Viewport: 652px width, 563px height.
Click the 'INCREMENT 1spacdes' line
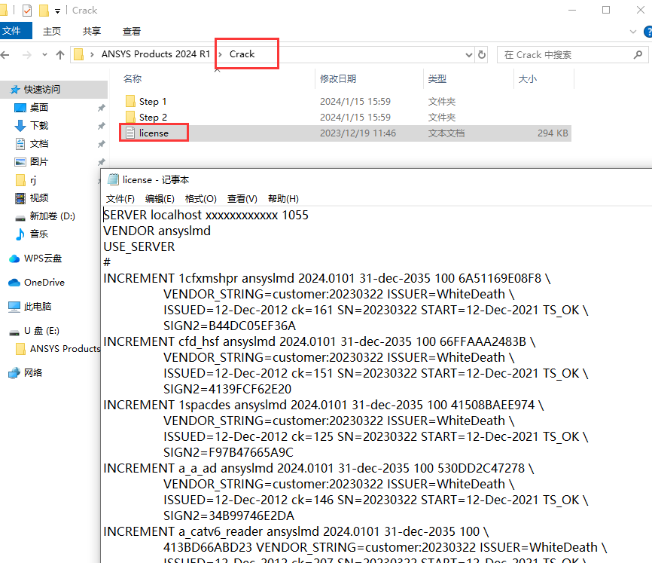pyautogui.click(x=324, y=405)
